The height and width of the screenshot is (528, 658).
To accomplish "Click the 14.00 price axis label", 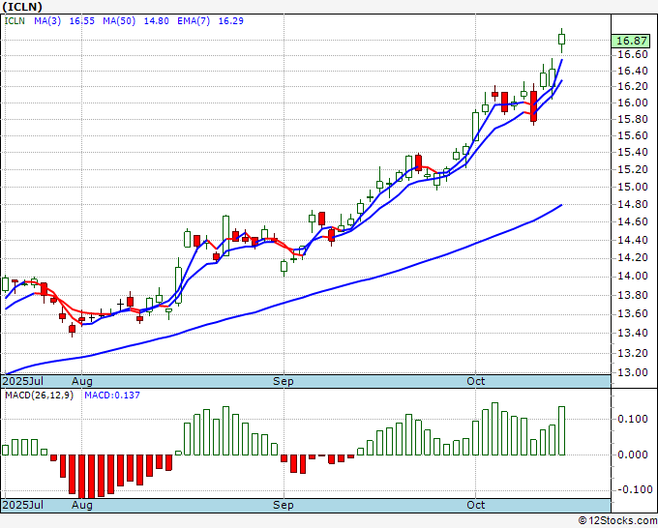I will coord(633,276).
